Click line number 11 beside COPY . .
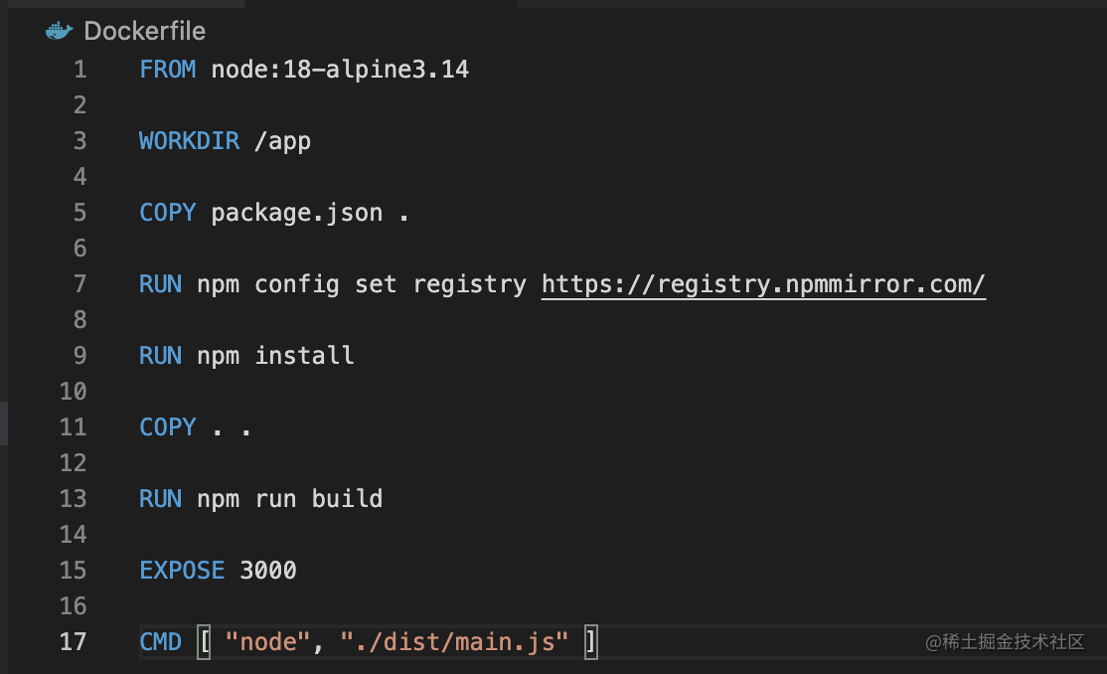Screen dimensions: 1107x674 [x=73, y=427]
